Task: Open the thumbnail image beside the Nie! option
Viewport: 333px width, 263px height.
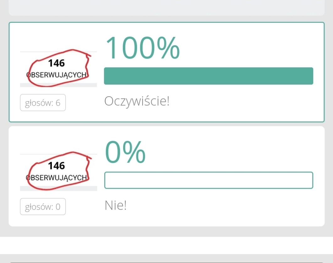Action: (58, 172)
